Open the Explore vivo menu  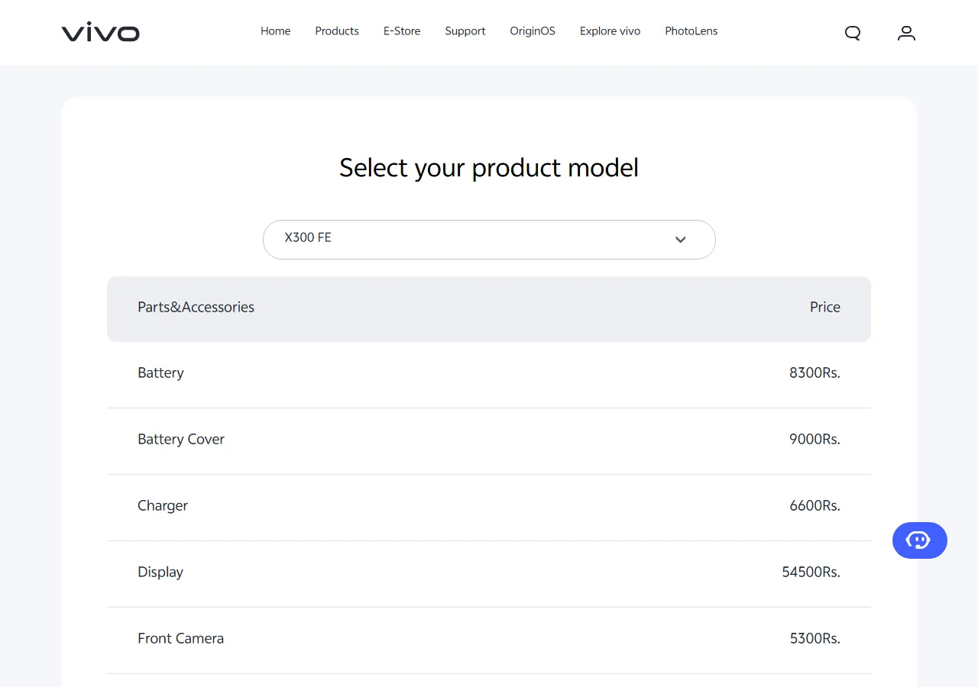pos(610,31)
